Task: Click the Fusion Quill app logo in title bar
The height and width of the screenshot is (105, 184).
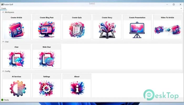Action: coord(2,4)
